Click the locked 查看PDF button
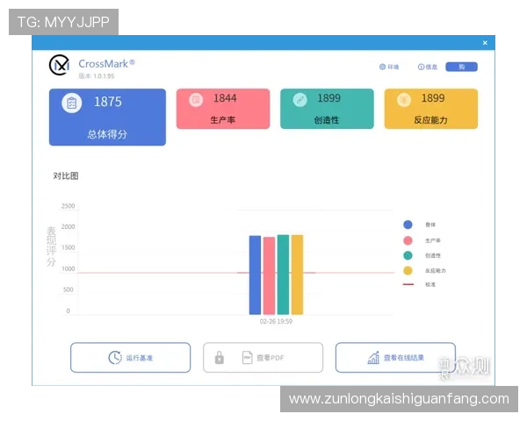 263,358
